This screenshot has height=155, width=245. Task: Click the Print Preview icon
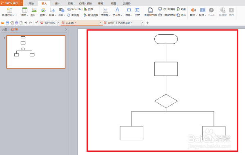point(21,23)
